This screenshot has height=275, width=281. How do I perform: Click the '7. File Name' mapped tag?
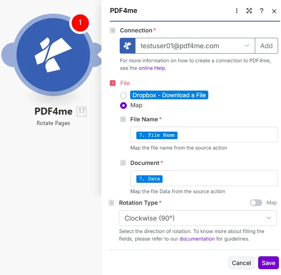(157, 135)
